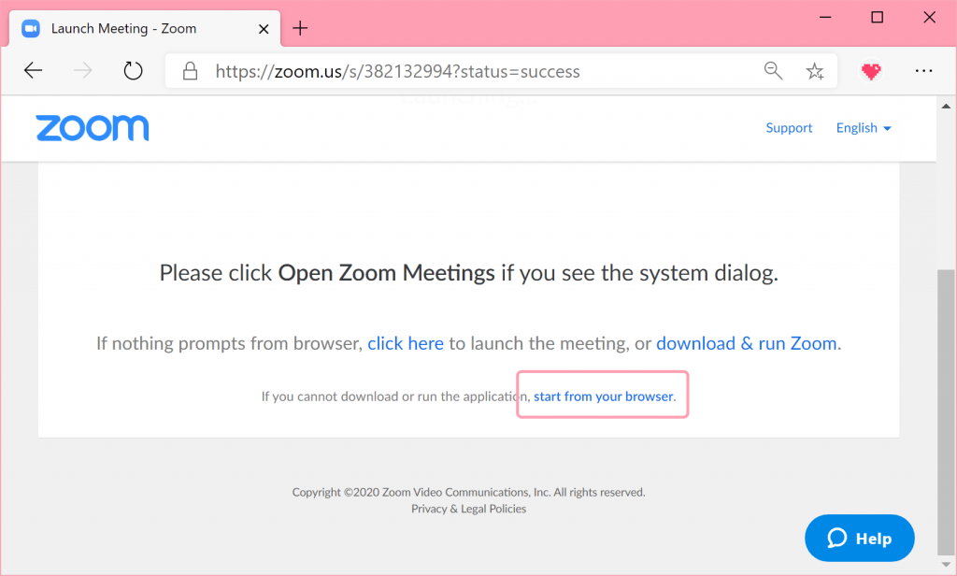This screenshot has width=957, height=576.
Task: Expand the English language dropdown
Action: coord(864,128)
